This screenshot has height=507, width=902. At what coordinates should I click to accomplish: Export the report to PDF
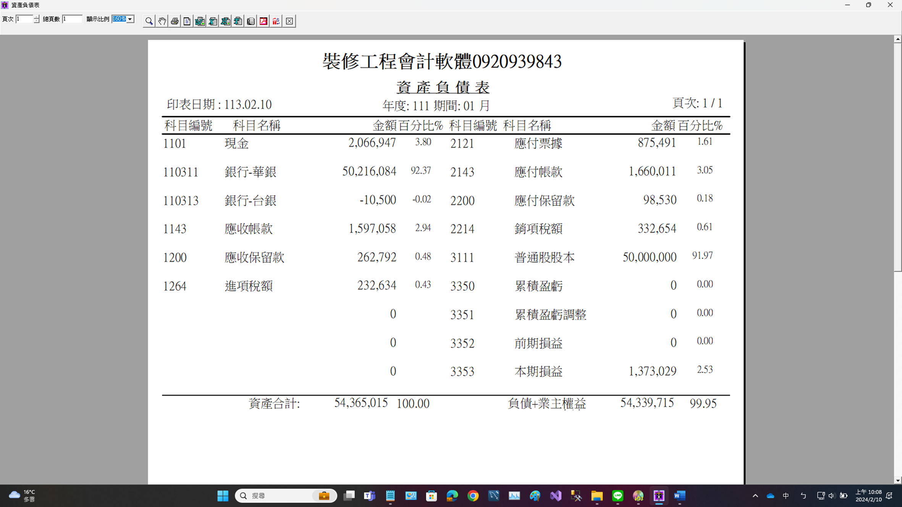tap(263, 21)
